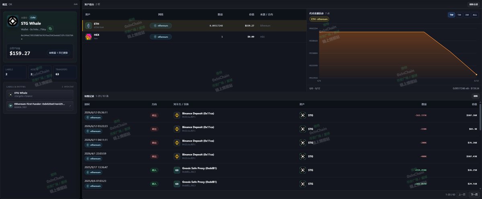Image resolution: width=482 pixels, height=199 pixels.
Task: Click the ethereum network tag in ETH row
Action: 161,25
